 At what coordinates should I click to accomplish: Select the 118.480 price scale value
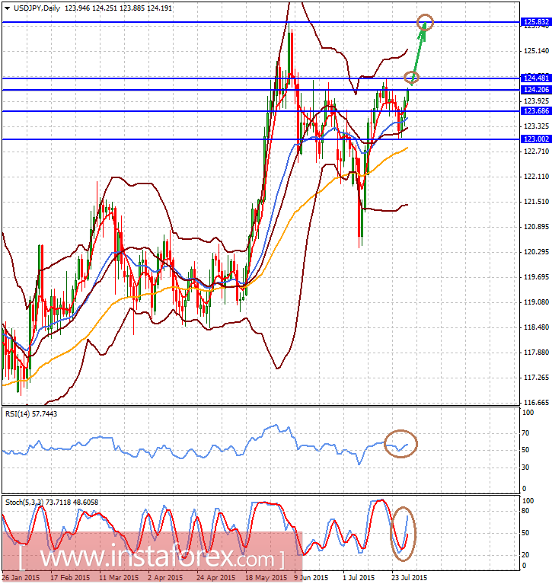(x=536, y=327)
